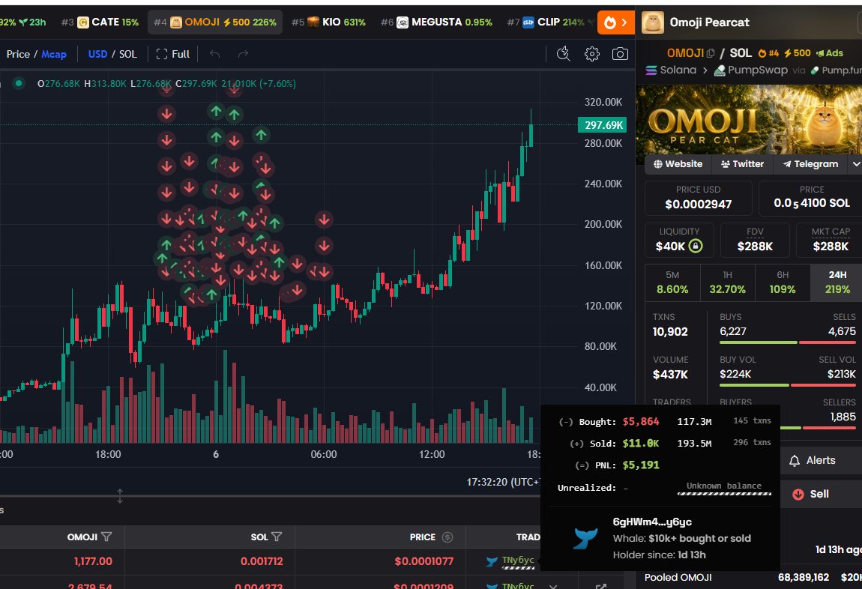Switch chart to Full screen mode

point(173,54)
